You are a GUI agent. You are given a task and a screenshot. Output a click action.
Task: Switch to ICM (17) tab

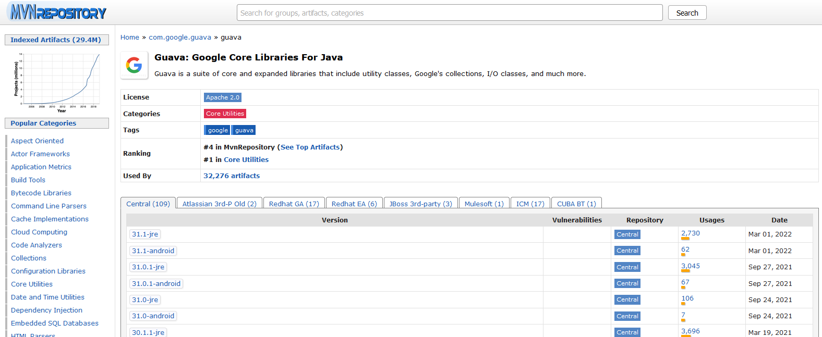click(x=530, y=204)
